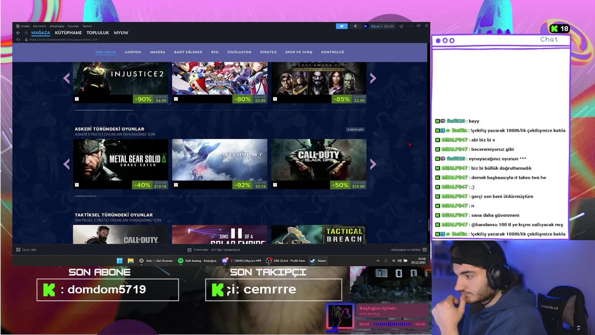
Task: Open the Steam menu
Action: pos(23,26)
